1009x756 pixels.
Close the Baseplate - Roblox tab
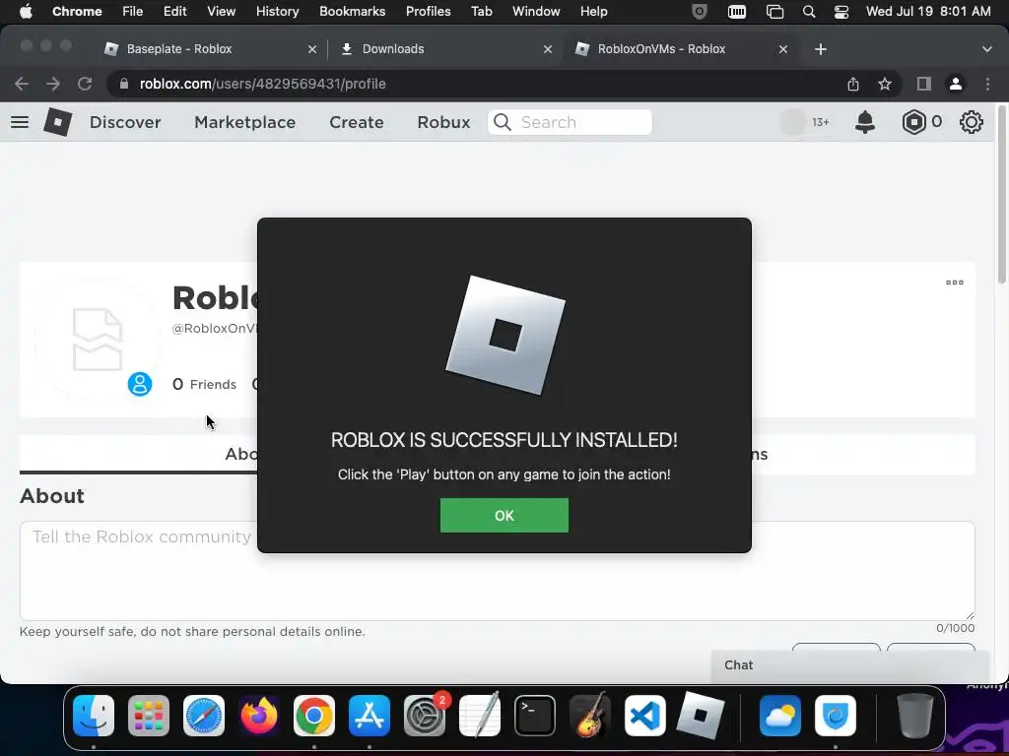[x=312, y=49]
